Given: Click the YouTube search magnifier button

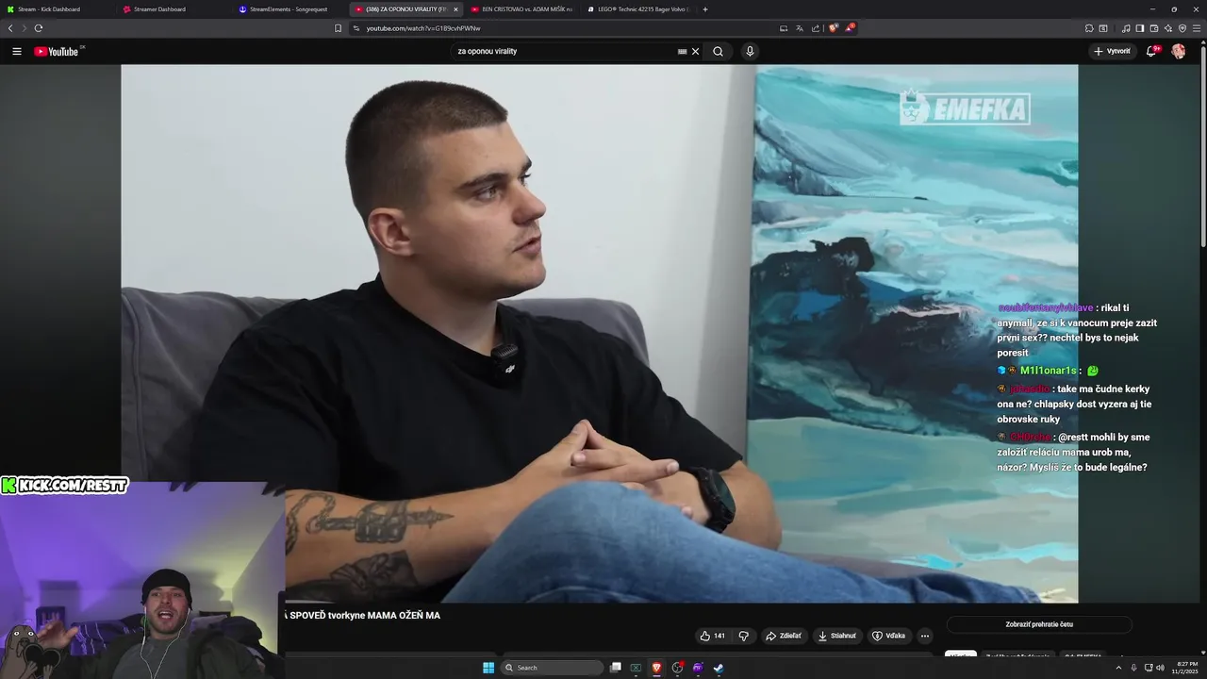Looking at the screenshot, I should tap(718, 51).
